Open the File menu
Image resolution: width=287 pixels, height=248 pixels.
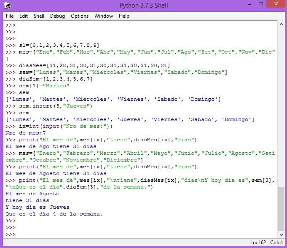[10, 16]
